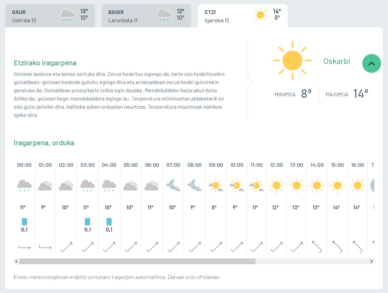This screenshot has height=293, width=388.
Task: Click the left arrow of the hourly scrollbar
Action: point(16,262)
